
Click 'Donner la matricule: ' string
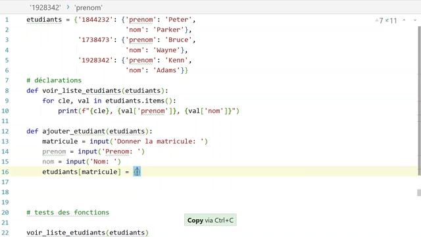[x=159, y=142]
